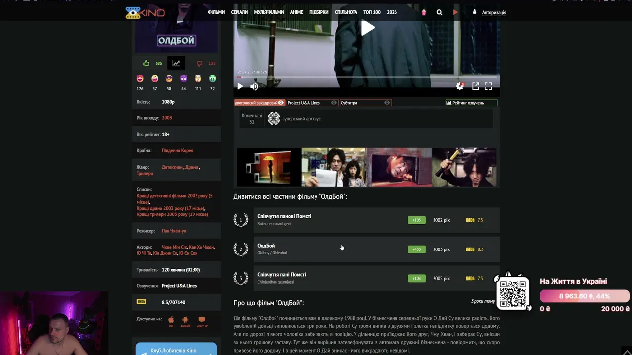
Task: Open the 'ОлдБой' 2003 film entry
Action: coord(366,249)
